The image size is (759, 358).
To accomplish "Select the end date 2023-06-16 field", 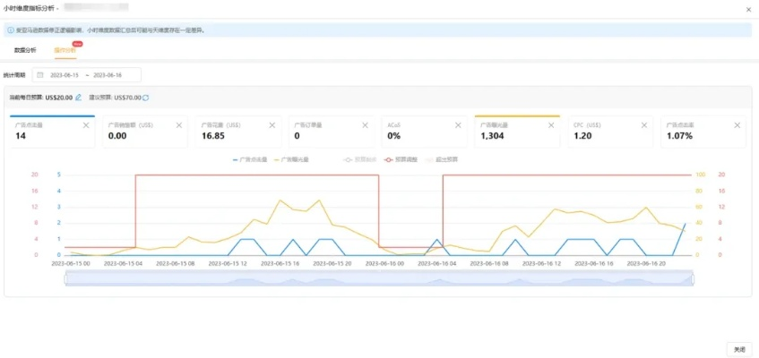I will point(108,75).
